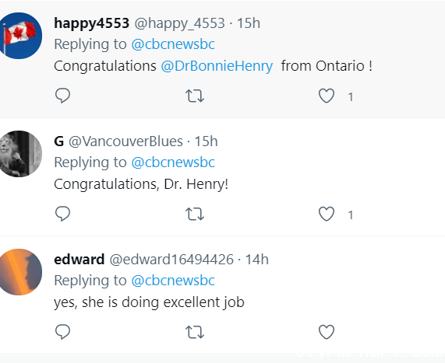
Task: Open the 14h timestamp on edward's tweet
Action: point(257,259)
